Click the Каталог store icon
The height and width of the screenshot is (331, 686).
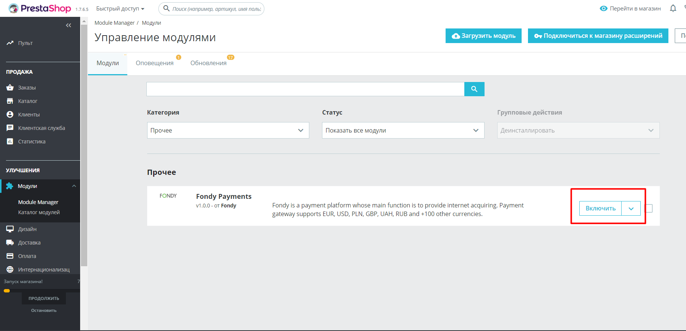click(x=10, y=101)
